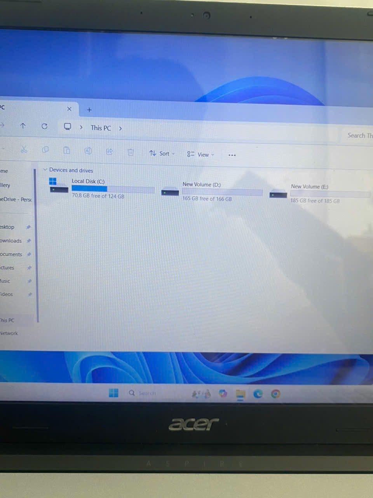
Task: Select the New Volume (D:) drive icon
Action: tap(170, 192)
